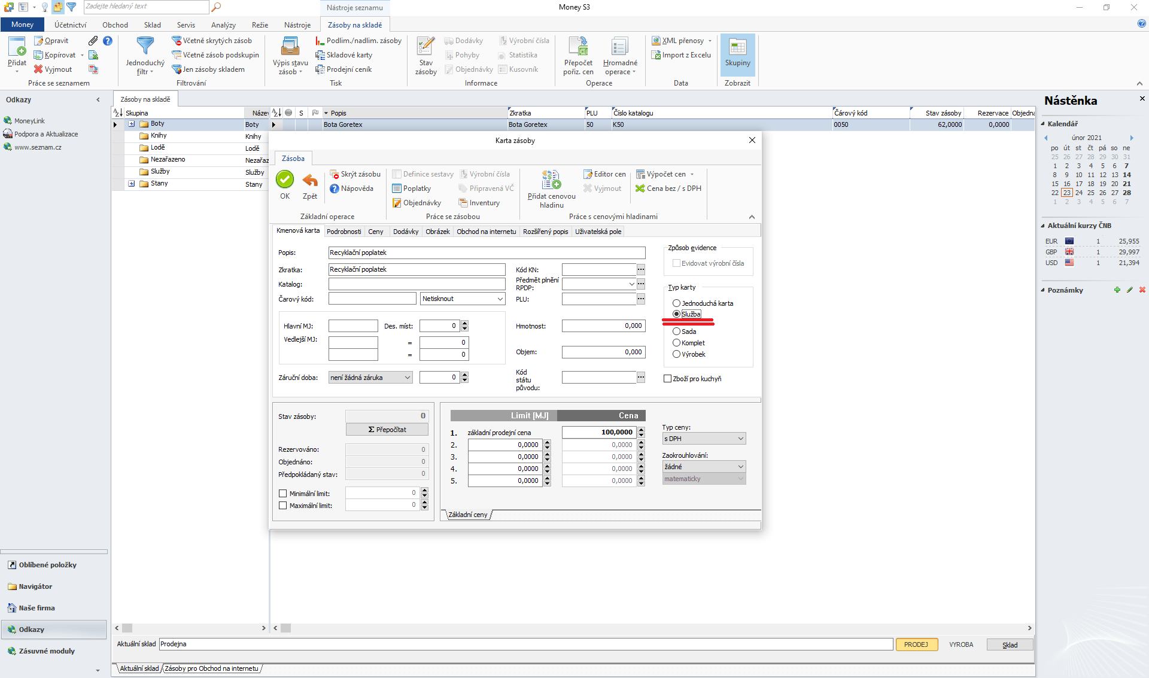This screenshot has width=1149, height=678.
Task: Select Komplet radio button
Action: click(x=676, y=343)
